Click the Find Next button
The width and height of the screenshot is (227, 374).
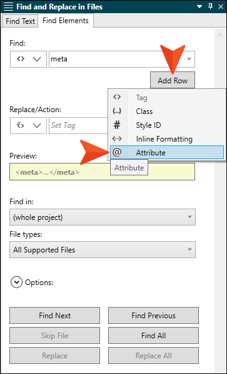[55, 316]
